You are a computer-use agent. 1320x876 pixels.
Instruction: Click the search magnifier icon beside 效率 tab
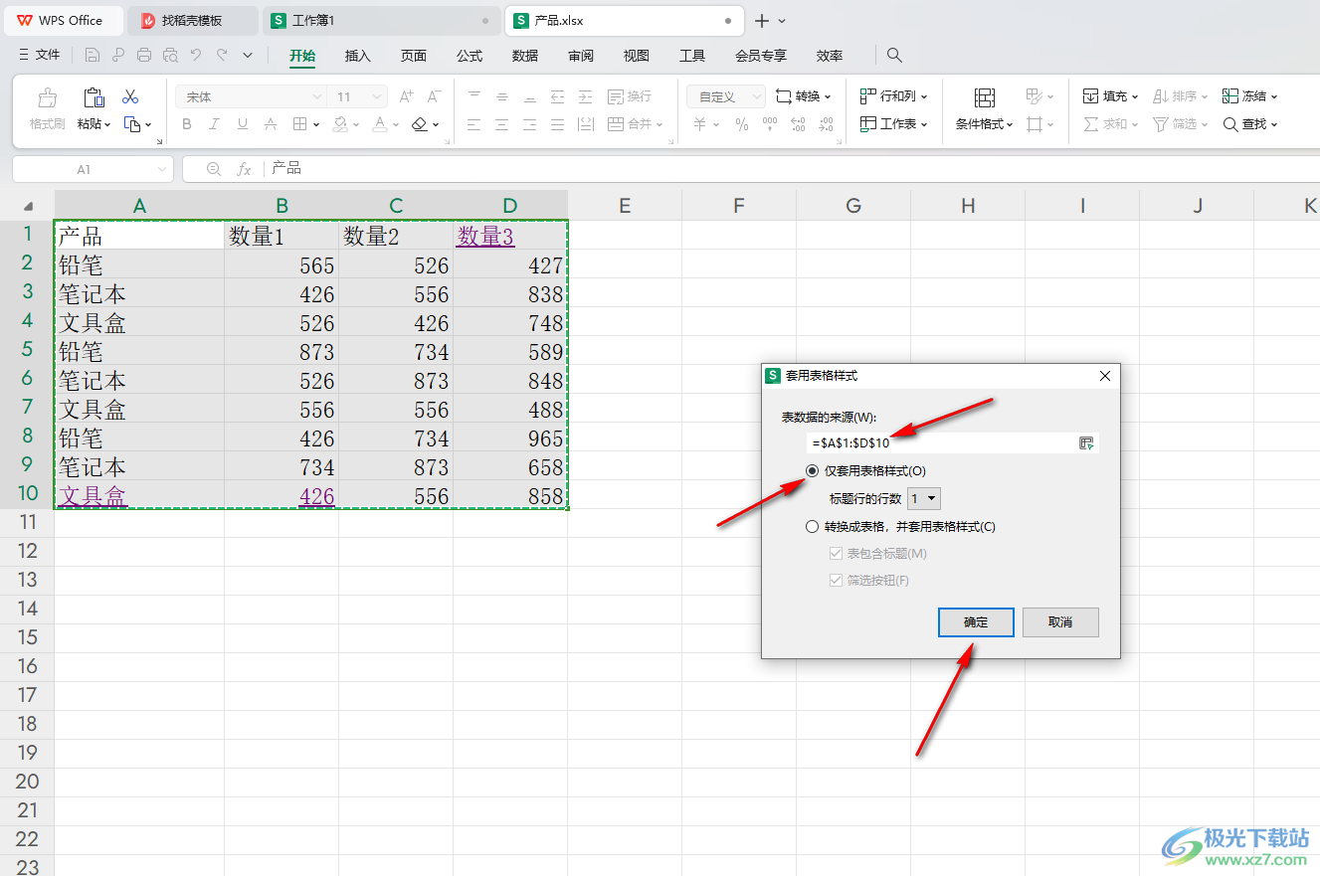point(894,56)
